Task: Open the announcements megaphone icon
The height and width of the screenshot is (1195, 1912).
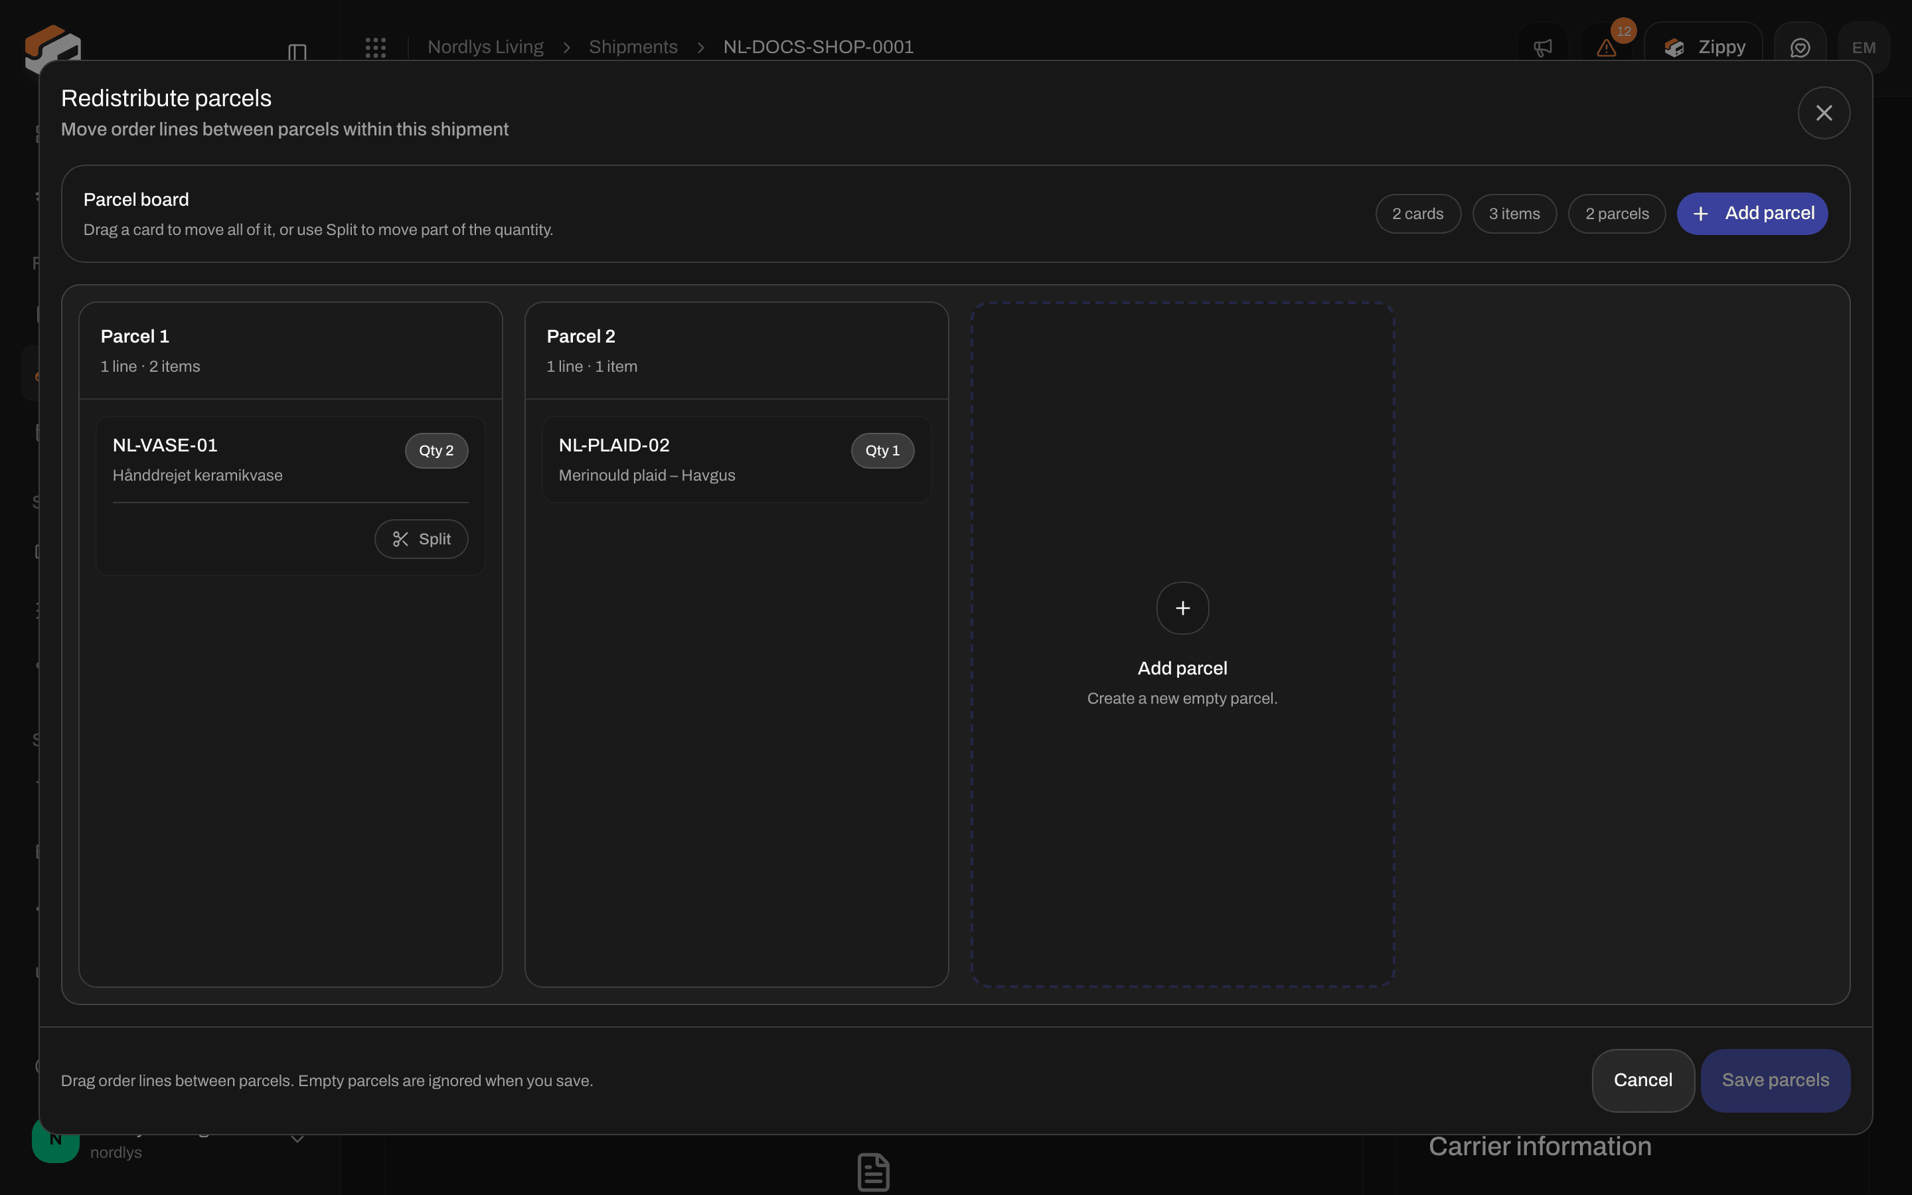Action: pos(1542,47)
